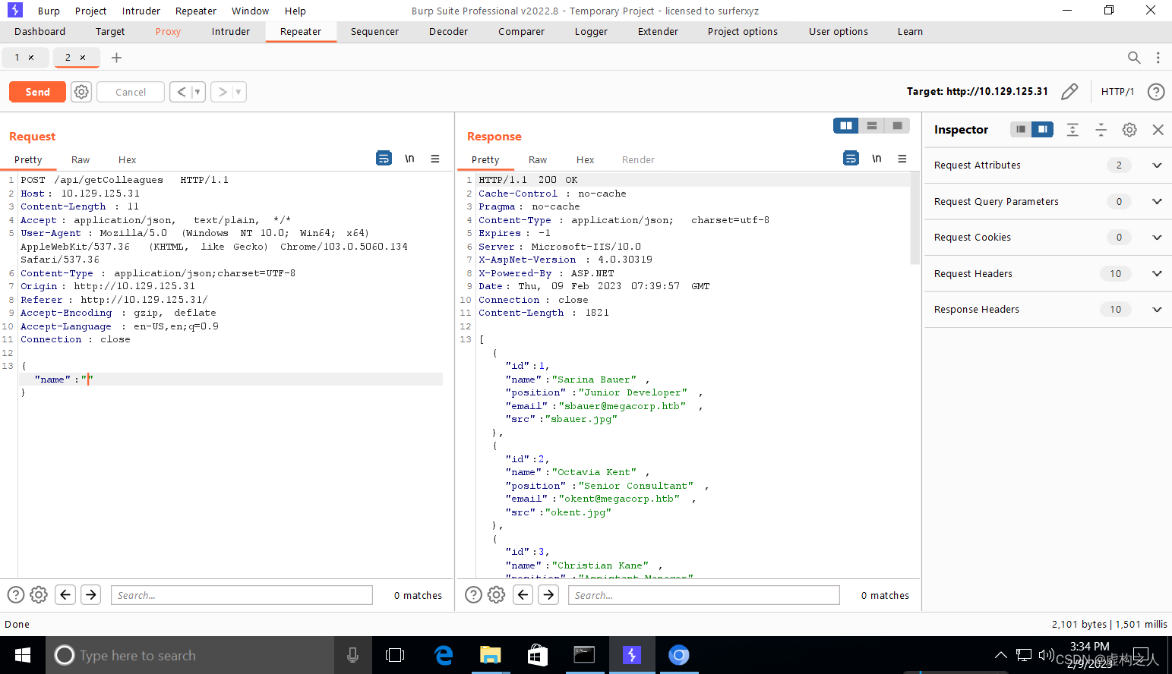Open the Window menu
The image size is (1172, 674).
point(250,11)
